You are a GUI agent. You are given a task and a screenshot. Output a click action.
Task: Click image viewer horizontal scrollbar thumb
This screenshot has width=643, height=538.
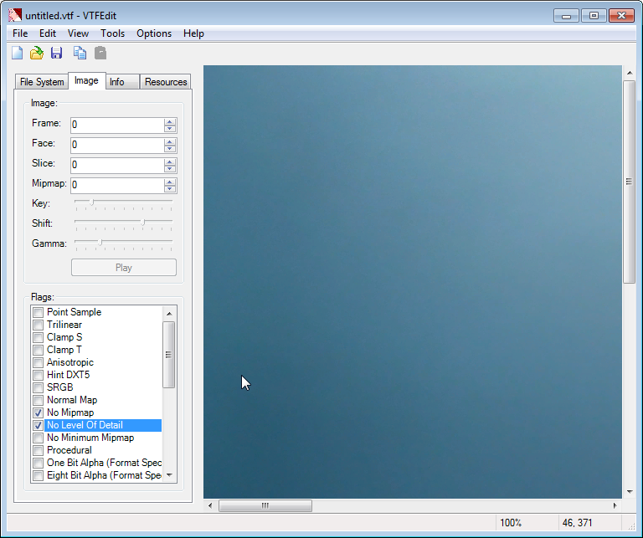(x=265, y=505)
